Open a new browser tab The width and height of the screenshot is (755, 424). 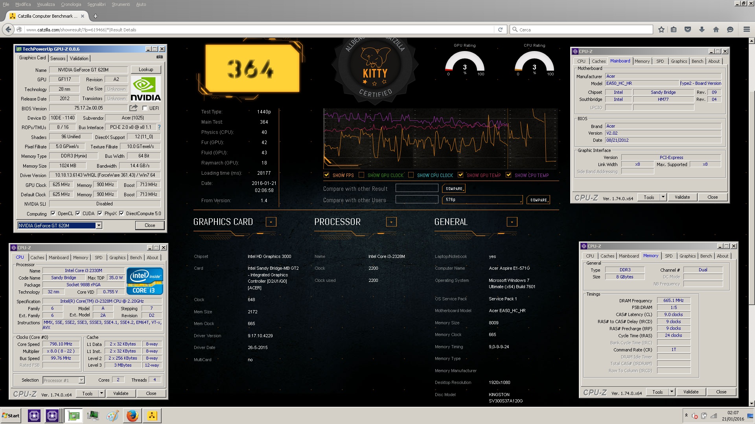coord(96,16)
